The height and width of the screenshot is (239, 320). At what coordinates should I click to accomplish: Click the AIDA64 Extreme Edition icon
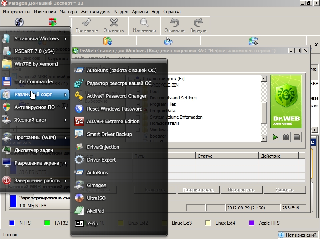79,122
